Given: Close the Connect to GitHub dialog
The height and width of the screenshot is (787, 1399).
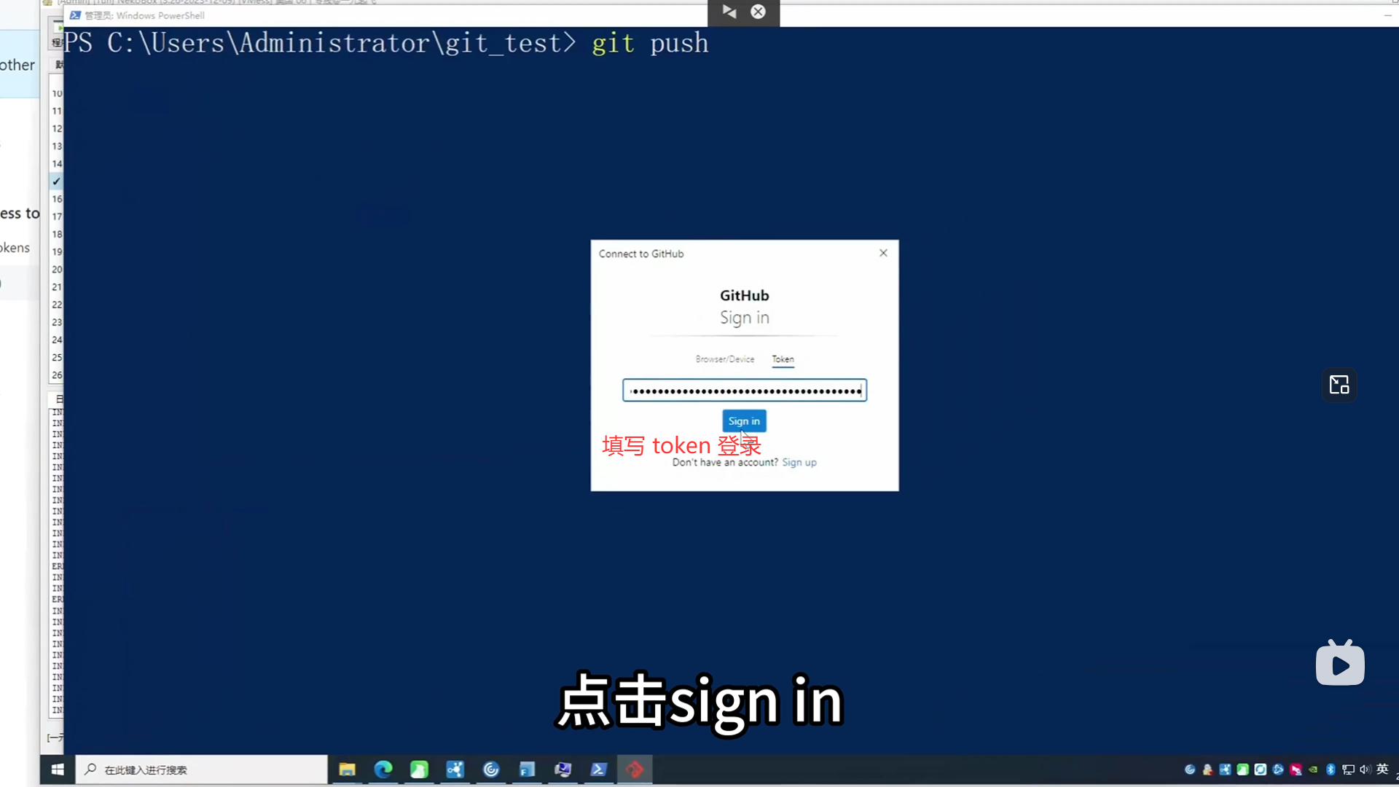Looking at the screenshot, I should point(883,253).
